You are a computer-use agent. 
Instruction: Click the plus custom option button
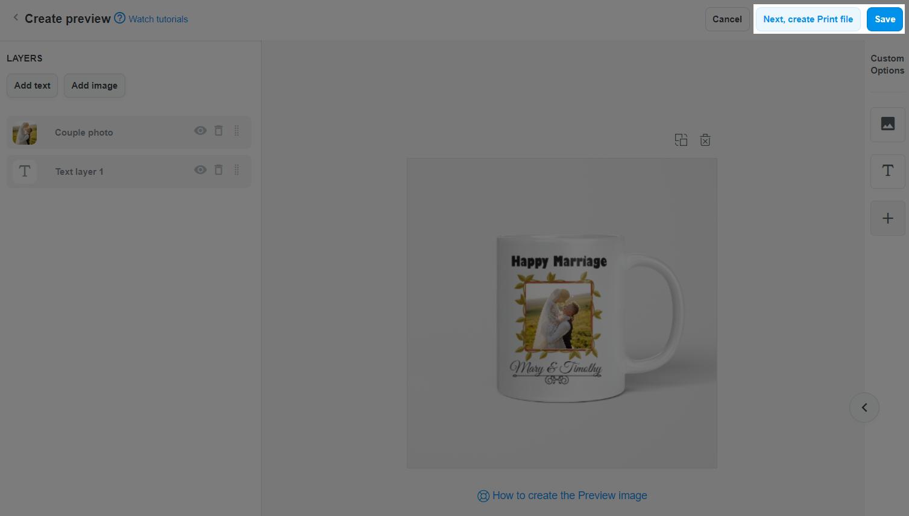[x=887, y=218]
